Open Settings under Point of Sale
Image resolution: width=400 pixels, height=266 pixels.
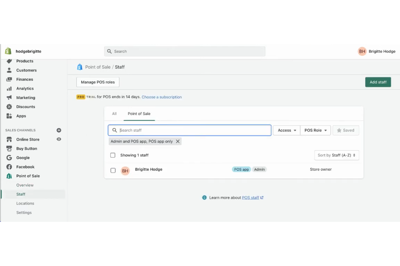point(24,213)
